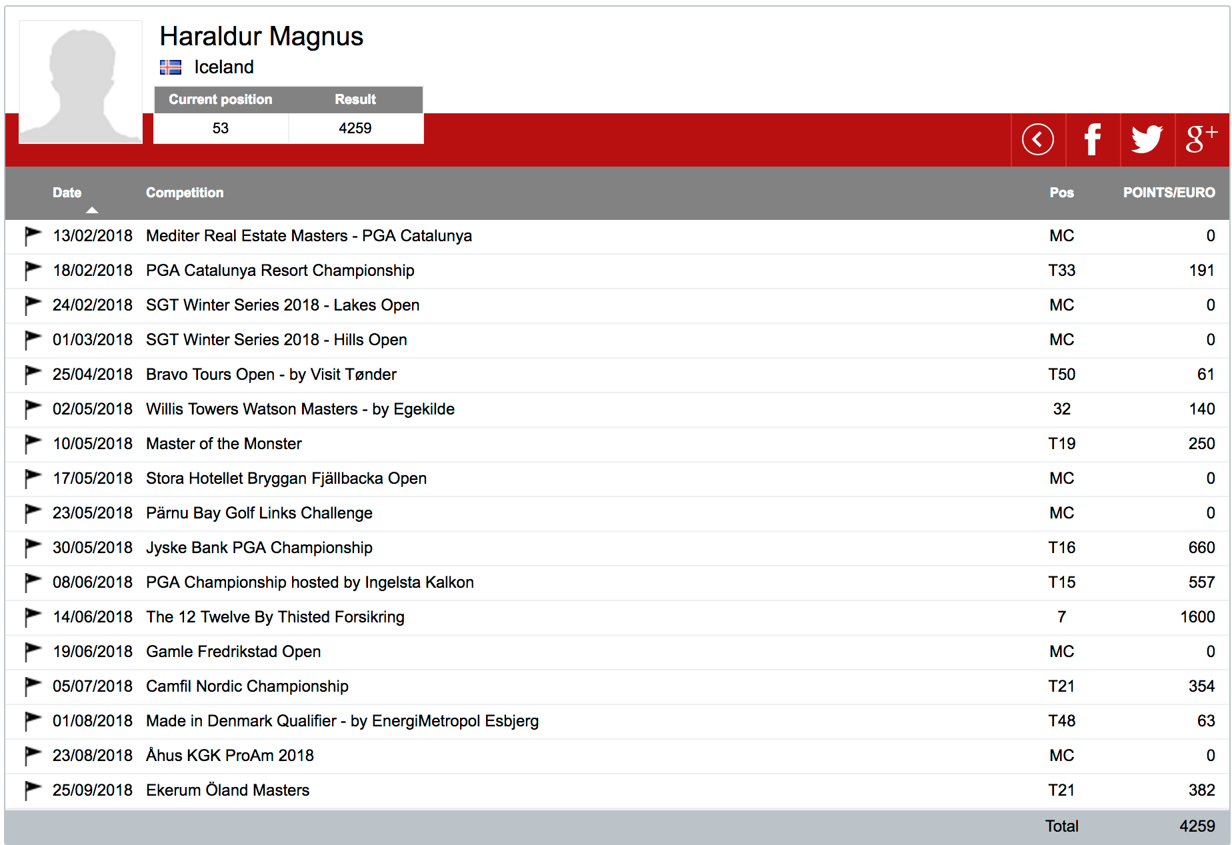Image resolution: width=1232 pixels, height=845 pixels.
Task: Open SGT Winter Series 2018 - Hills Open
Action: pyautogui.click(x=276, y=340)
